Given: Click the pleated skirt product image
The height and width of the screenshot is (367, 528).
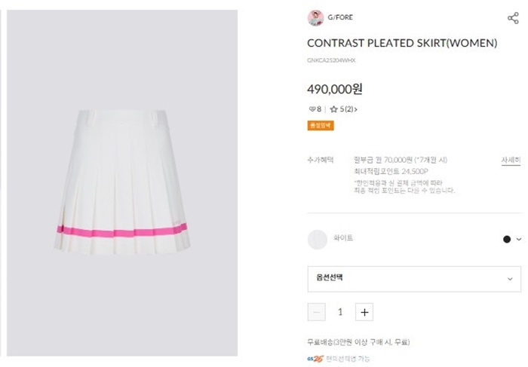Looking at the screenshot, I should 123,181.
